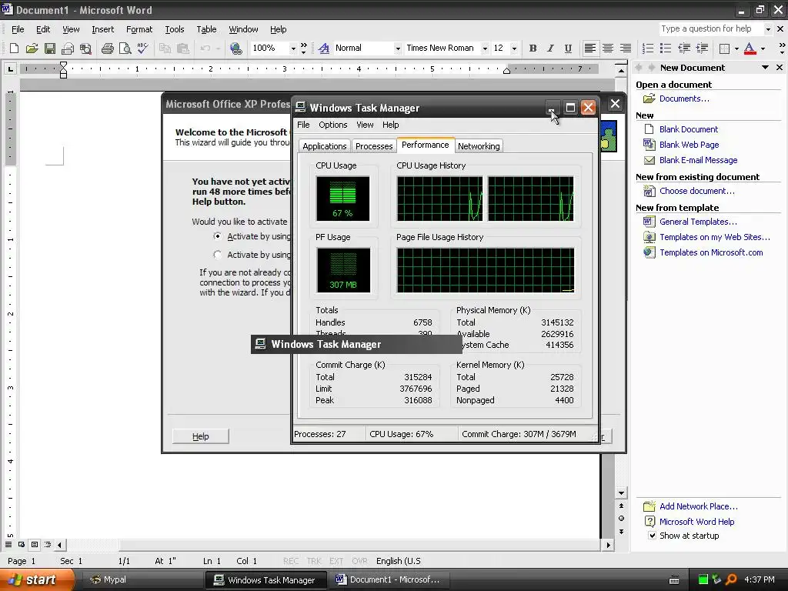Click General Templates link
The width and height of the screenshot is (788, 591).
tap(698, 222)
